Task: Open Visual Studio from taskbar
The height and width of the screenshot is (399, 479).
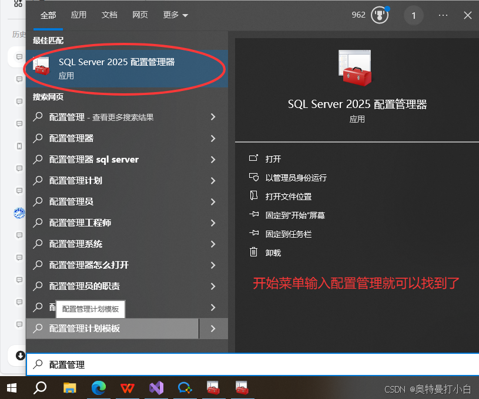Action: click(156, 388)
